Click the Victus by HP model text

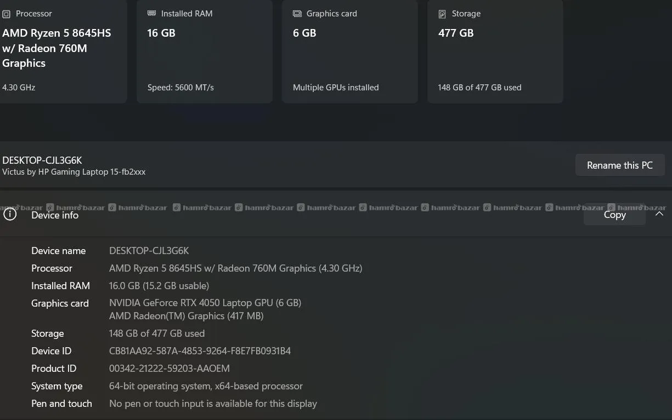(74, 172)
